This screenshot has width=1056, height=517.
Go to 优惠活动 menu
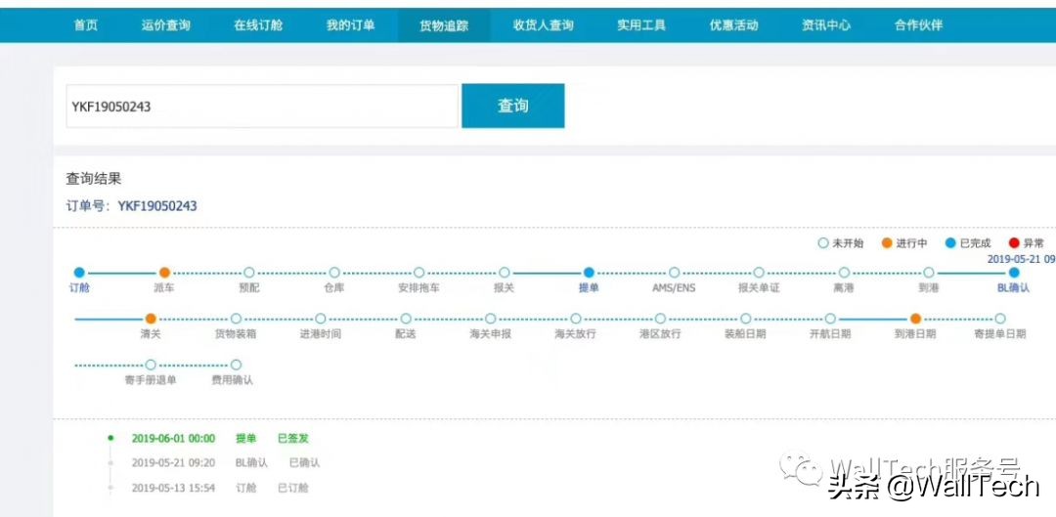point(733,25)
